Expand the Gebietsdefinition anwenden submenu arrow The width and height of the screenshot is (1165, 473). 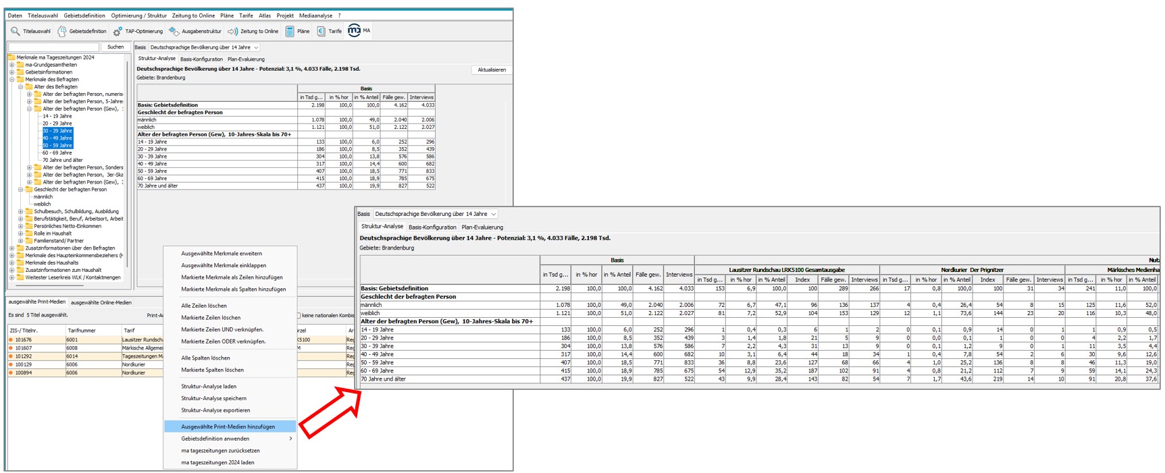point(290,439)
